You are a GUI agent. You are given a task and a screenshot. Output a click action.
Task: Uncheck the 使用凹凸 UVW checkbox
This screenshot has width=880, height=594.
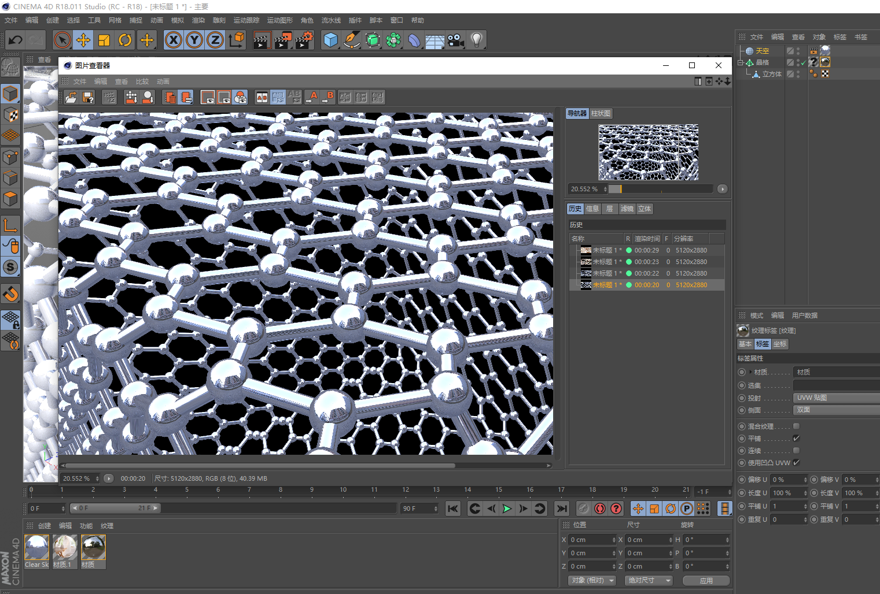point(796,462)
